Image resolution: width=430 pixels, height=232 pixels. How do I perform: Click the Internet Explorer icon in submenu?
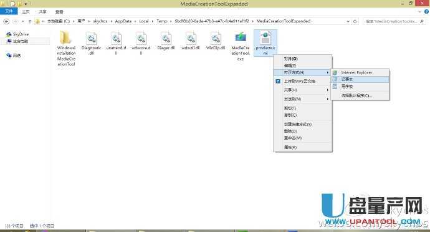coord(335,72)
